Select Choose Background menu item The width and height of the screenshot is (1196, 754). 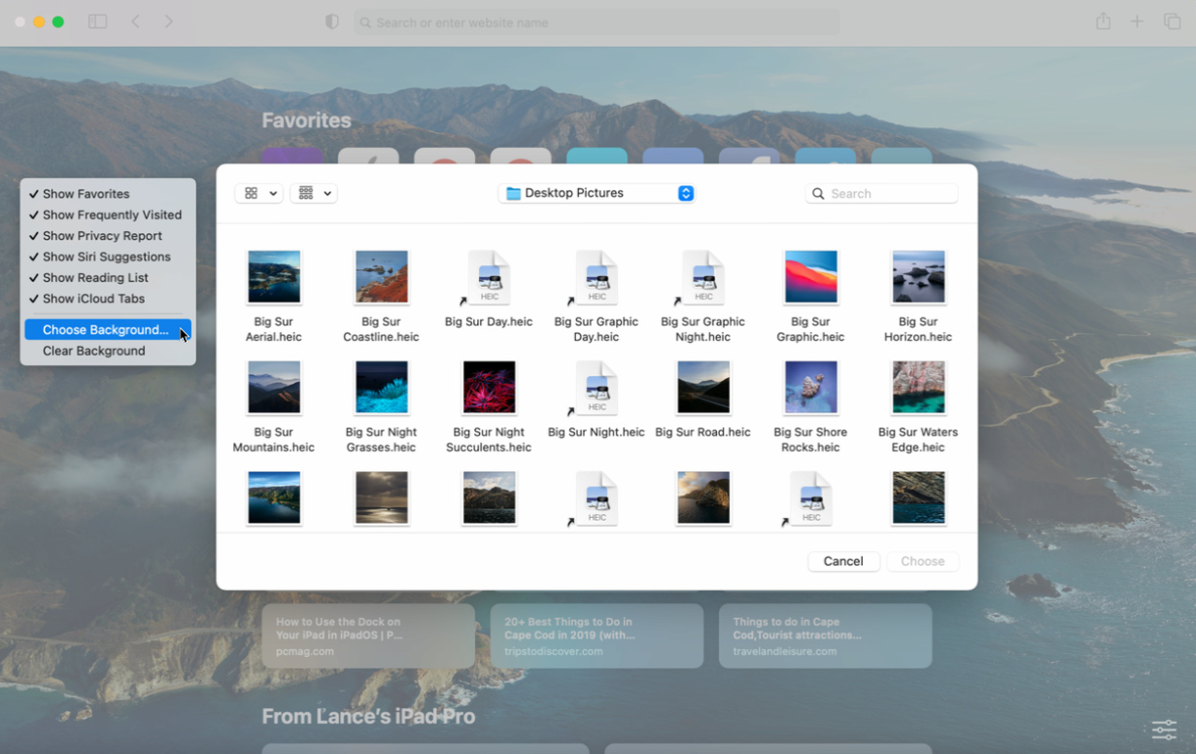pyautogui.click(x=105, y=330)
